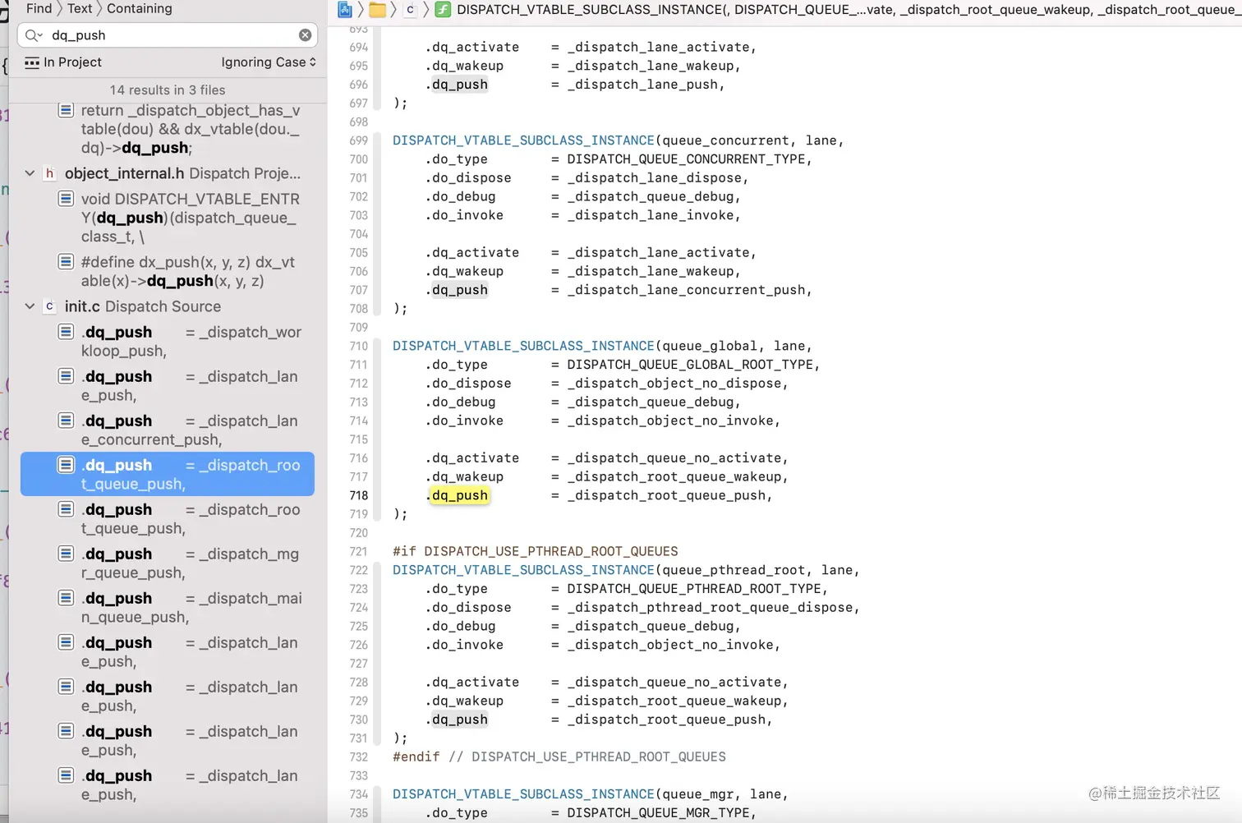Click the result icon beside _dispatch_lane_concurrent_push
This screenshot has height=823, width=1242.
click(66, 421)
